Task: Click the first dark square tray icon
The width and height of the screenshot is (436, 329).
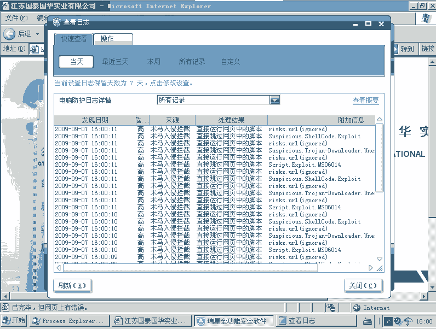Action: click(x=388, y=321)
